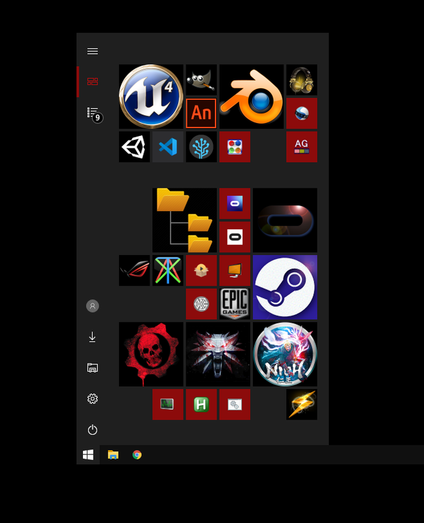The height and width of the screenshot is (523, 424).
Task: Launch the Epic Games tile
Action: tap(235, 304)
